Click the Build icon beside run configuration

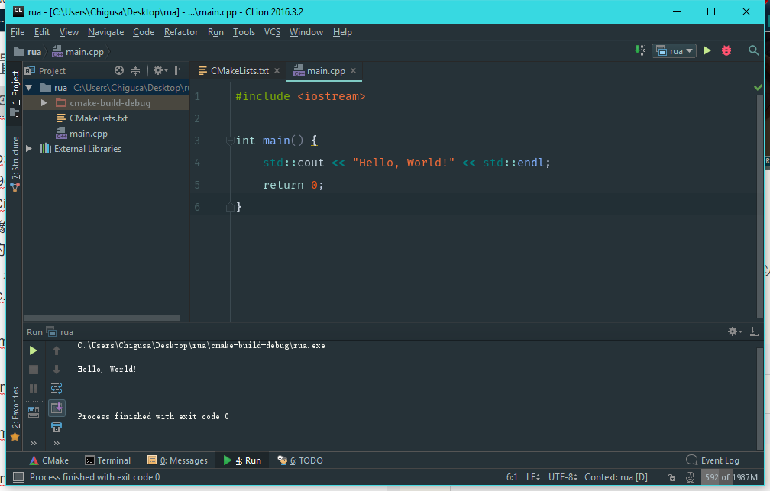pos(640,51)
